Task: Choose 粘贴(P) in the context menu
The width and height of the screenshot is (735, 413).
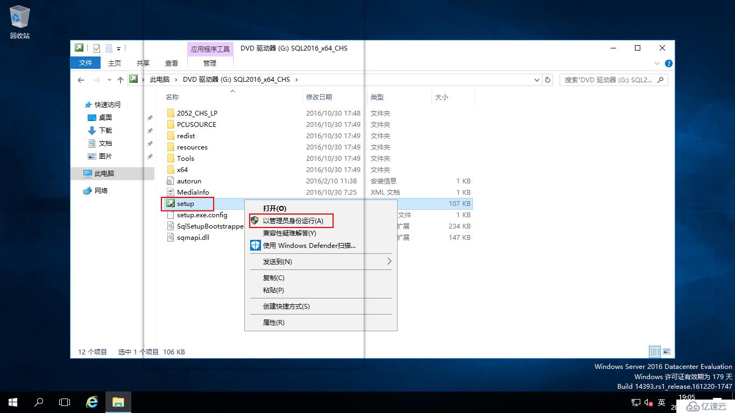Action: [x=321, y=290]
